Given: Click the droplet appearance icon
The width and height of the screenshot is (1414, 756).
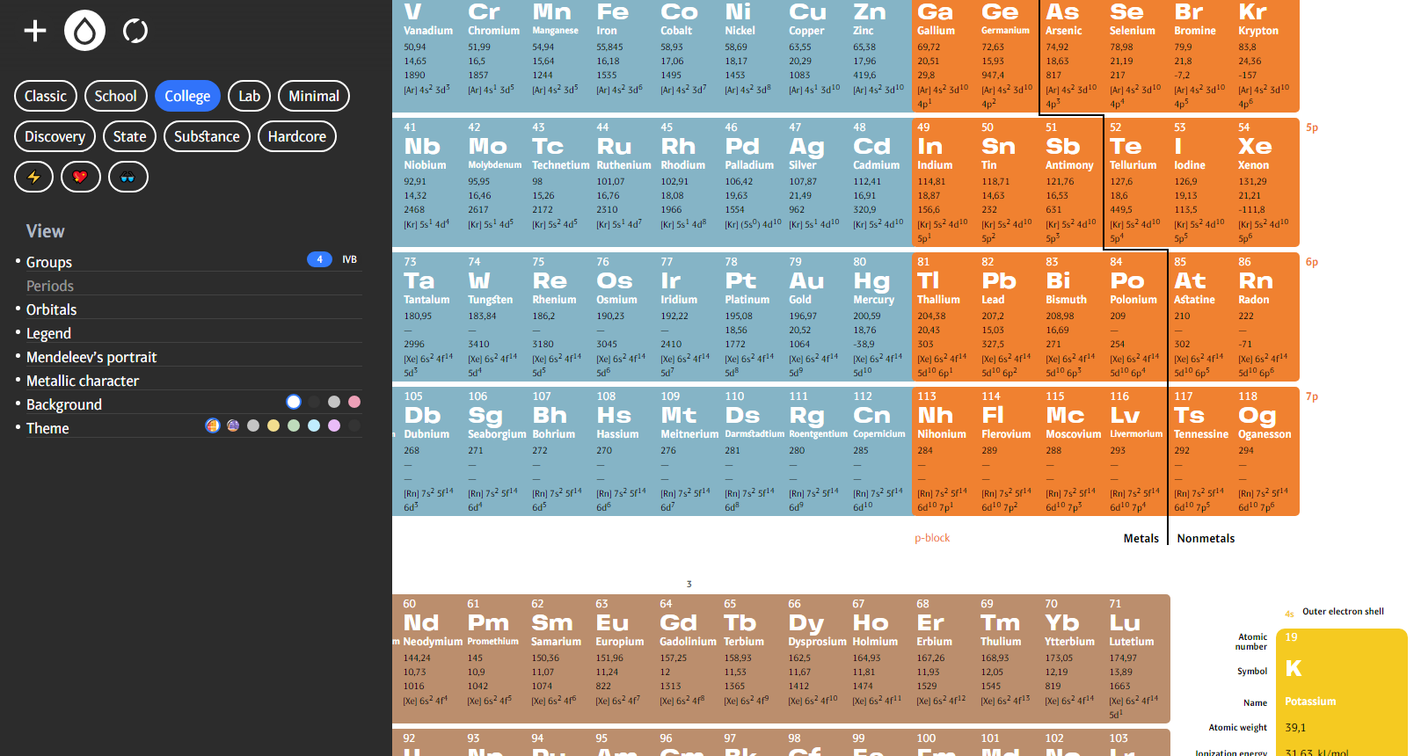Looking at the screenshot, I should (85, 31).
